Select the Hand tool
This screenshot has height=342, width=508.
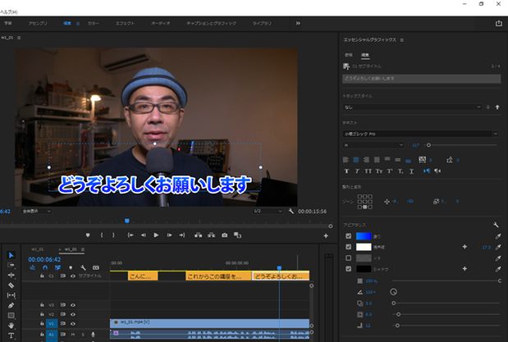[11, 326]
